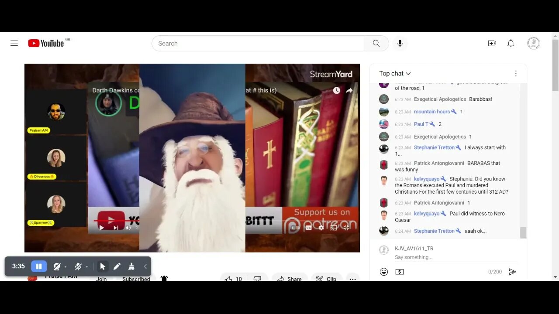Open webcam options dropdown arrow
Screen dimensions: 559x314
[66, 266]
